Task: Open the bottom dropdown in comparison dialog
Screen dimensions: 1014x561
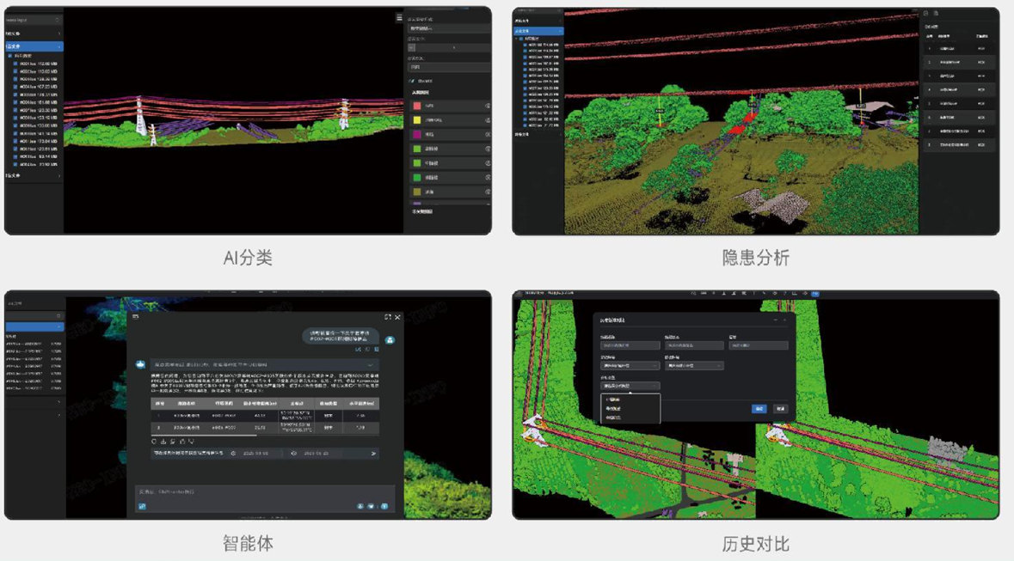Action: [x=630, y=386]
